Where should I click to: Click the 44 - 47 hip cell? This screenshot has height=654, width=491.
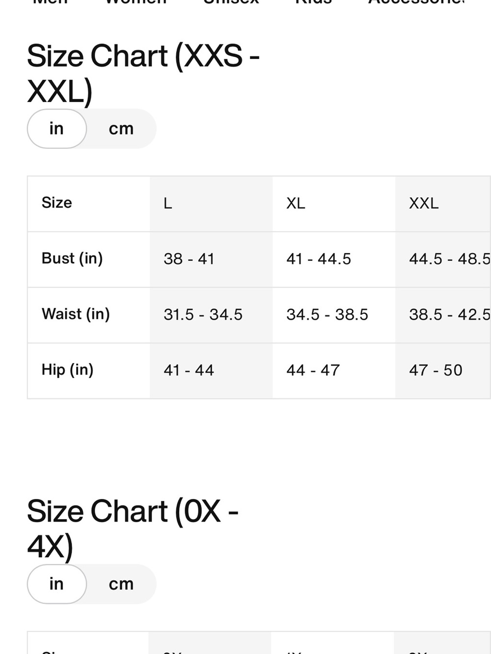click(x=334, y=370)
